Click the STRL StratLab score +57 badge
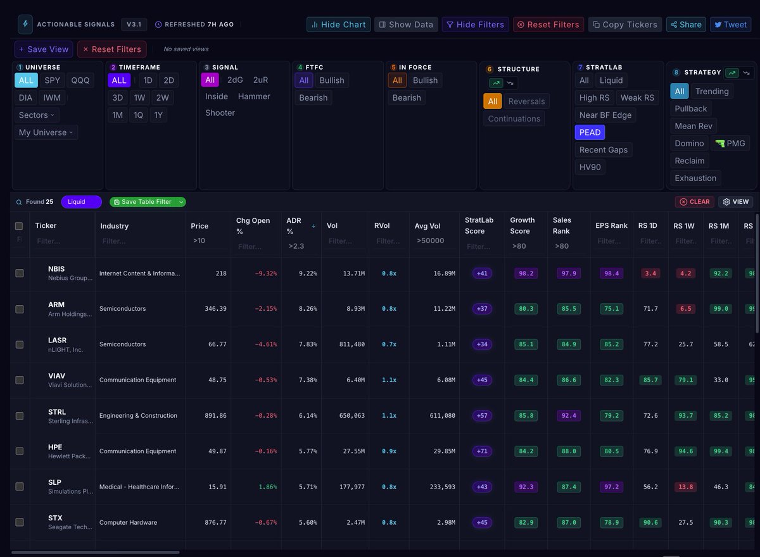This screenshot has height=557, width=760. [483, 416]
